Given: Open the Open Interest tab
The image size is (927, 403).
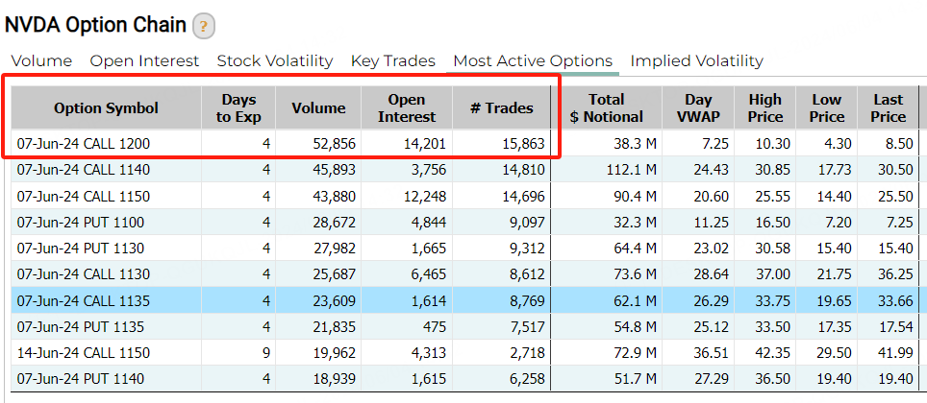Looking at the screenshot, I should click(144, 60).
